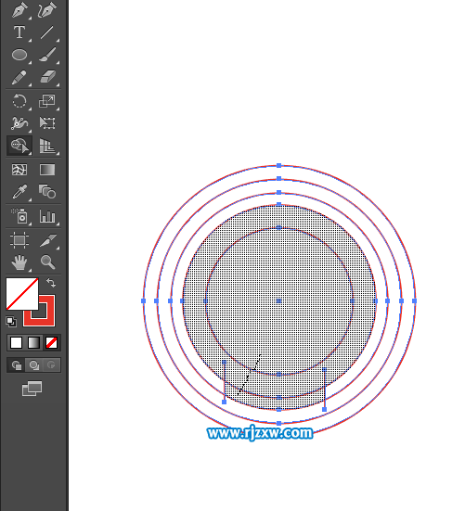This screenshot has height=511, width=465.
Task: Reset to default fill and stroke
Action: (x=11, y=322)
